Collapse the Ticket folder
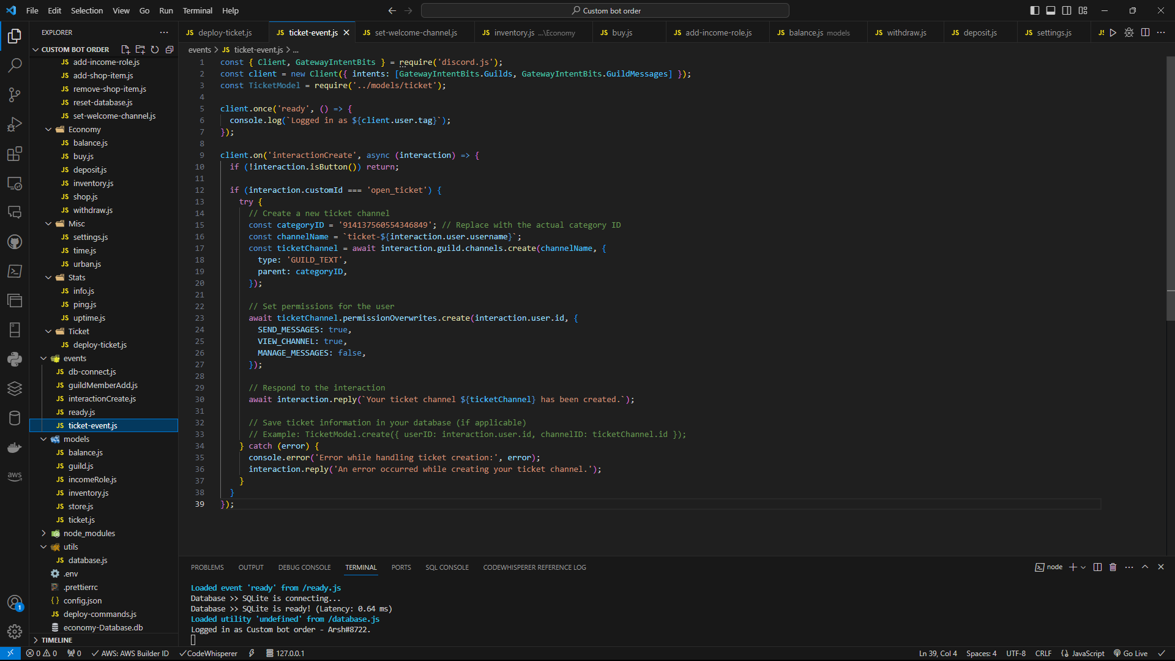 pyautogui.click(x=78, y=332)
